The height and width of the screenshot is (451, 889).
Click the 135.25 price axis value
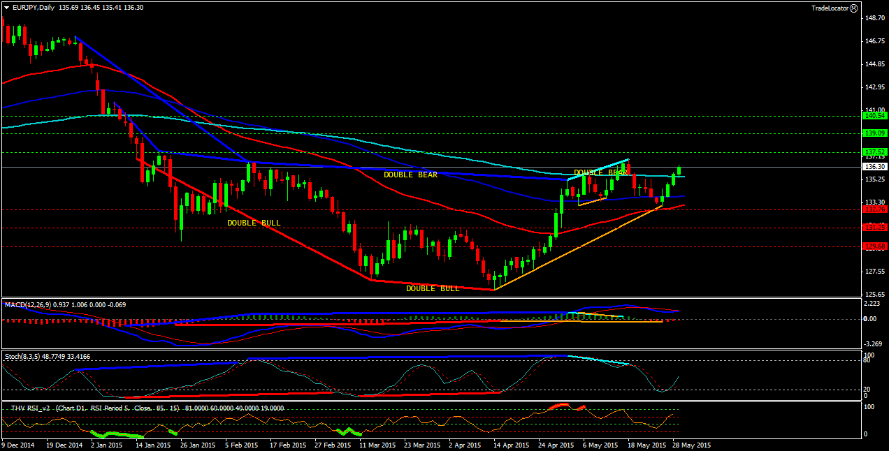point(875,179)
